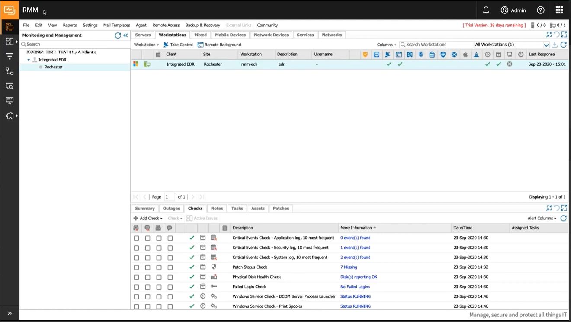
Task: Open the 7 Missing patches link
Action: pyautogui.click(x=349, y=267)
